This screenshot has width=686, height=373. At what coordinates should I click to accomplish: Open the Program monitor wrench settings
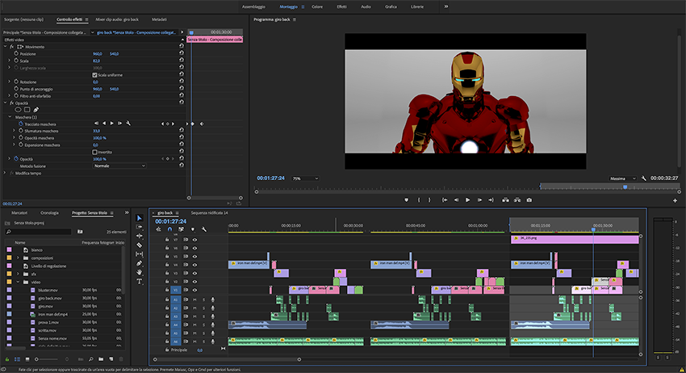[643, 178]
